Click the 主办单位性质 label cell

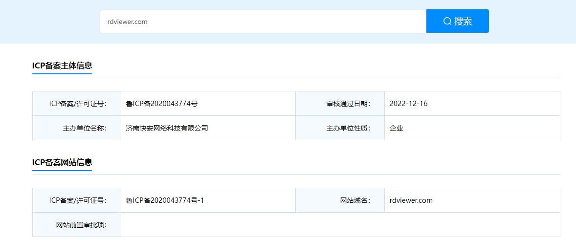tap(340, 128)
